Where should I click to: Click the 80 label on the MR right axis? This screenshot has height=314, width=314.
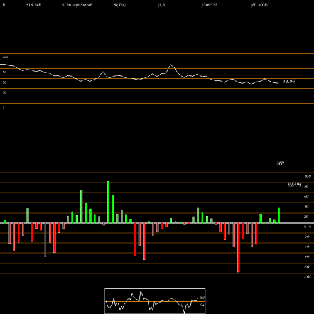pyautogui.click(x=306, y=187)
